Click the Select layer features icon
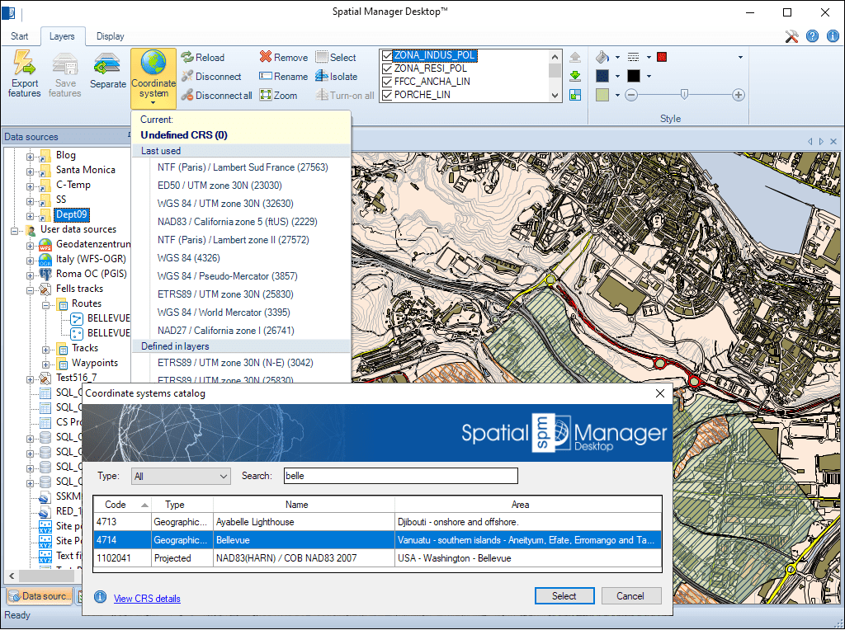 tap(322, 57)
